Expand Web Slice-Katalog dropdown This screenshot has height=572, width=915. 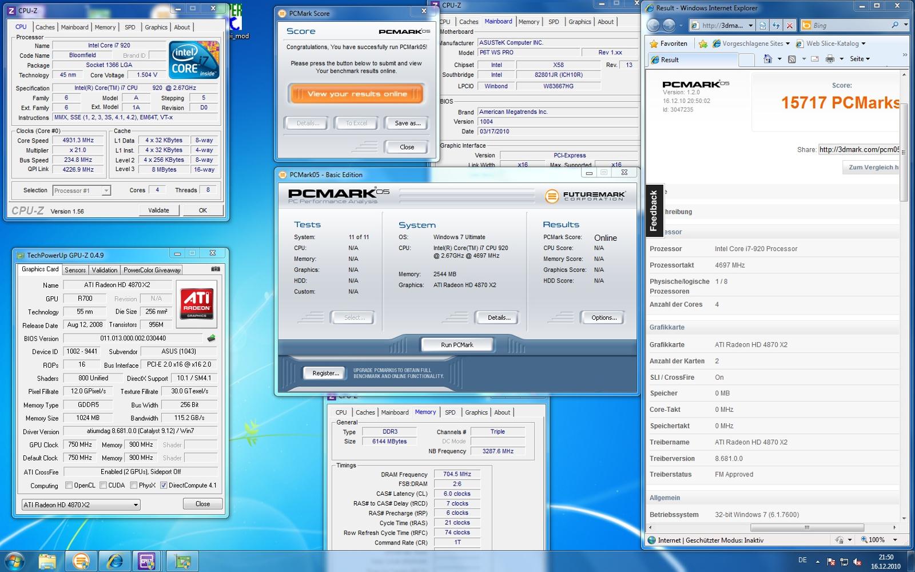pos(863,43)
